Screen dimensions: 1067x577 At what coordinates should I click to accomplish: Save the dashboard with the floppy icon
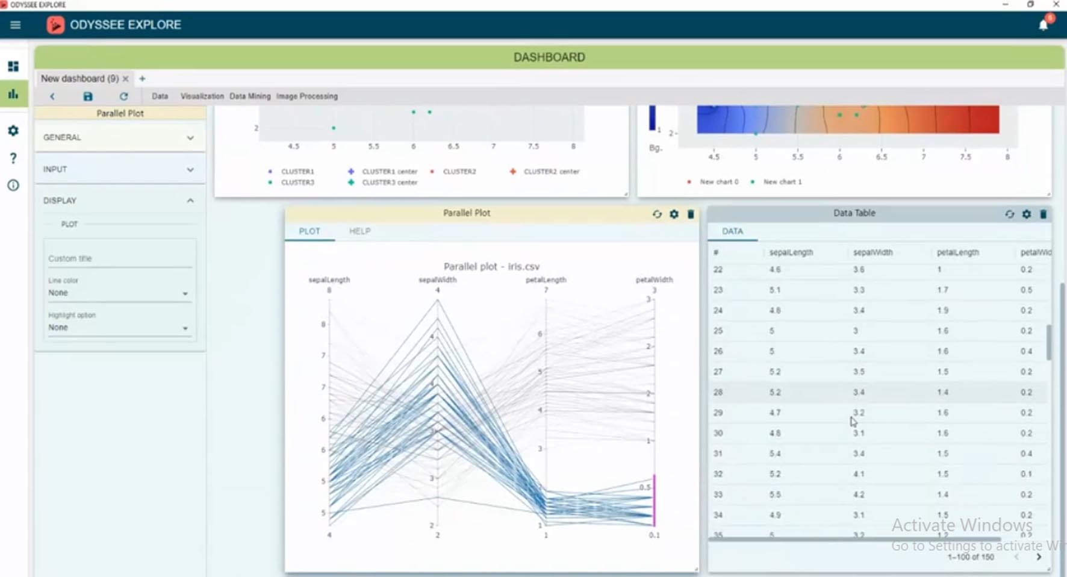click(88, 96)
